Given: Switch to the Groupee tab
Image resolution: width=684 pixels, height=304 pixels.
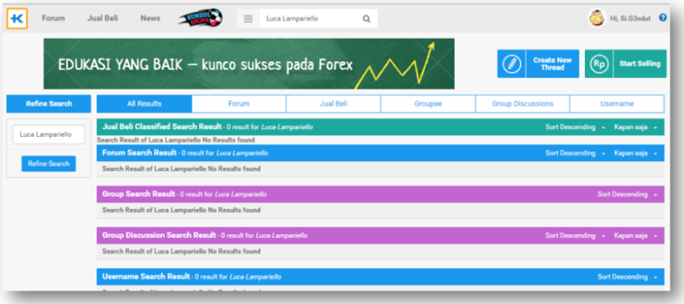Looking at the screenshot, I should (x=428, y=104).
